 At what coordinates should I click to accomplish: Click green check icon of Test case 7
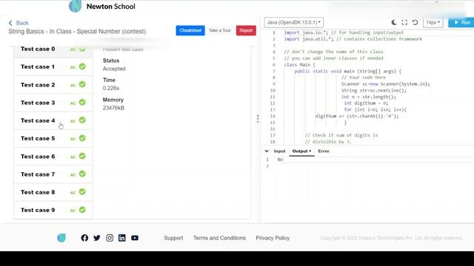(82, 174)
